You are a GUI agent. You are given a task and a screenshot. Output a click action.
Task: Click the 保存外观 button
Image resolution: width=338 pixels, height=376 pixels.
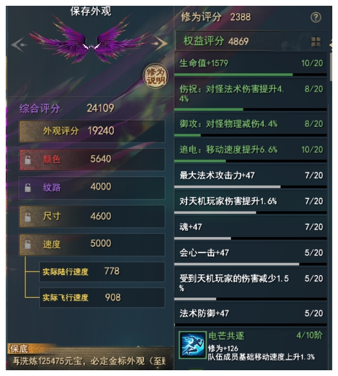(x=91, y=12)
